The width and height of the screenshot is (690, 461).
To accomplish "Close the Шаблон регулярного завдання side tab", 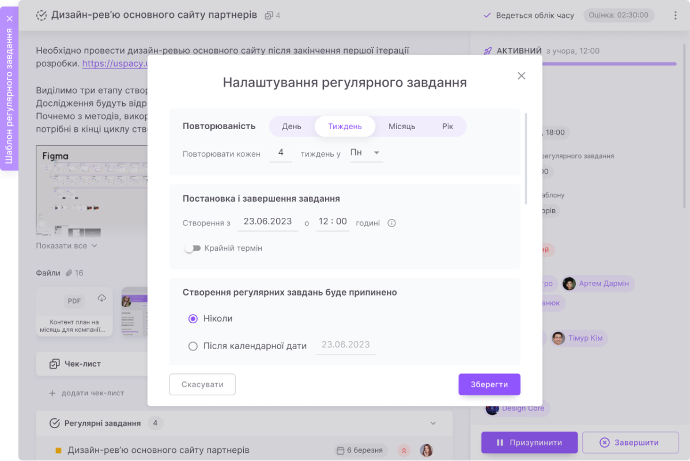I will tap(9, 18).
